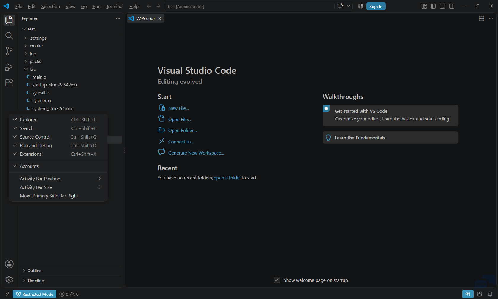This screenshot has height=299, width=498.
Task: Uncheck Accounts in the context menu
Action: (x=58, y=166)
